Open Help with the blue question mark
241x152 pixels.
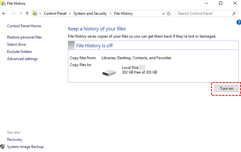(x=239, y=22)
